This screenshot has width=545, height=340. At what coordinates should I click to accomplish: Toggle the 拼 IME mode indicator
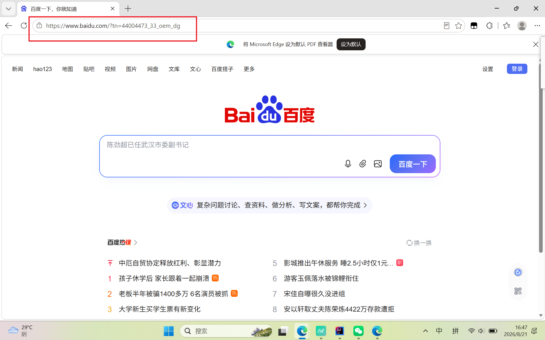pos(455,331)
